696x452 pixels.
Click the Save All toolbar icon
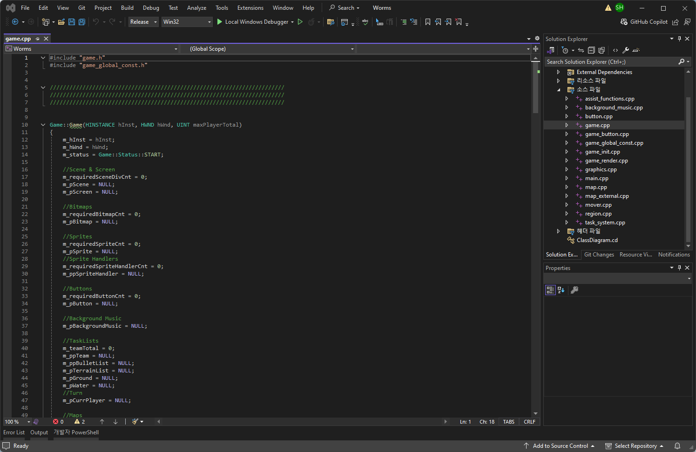(x=82, y=22)
